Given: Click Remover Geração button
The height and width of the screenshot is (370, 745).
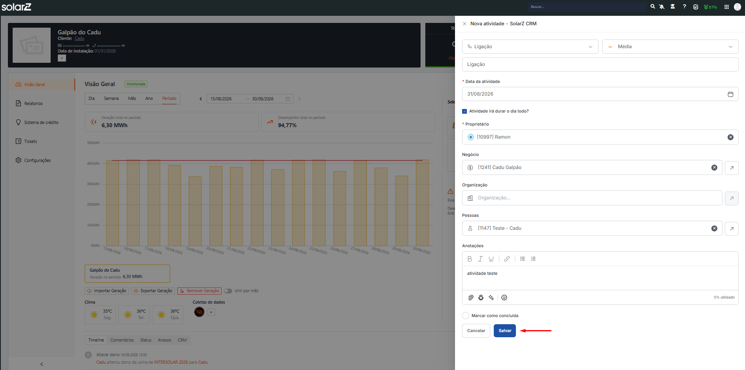Looking at the screenshot, I should point(199,291).
